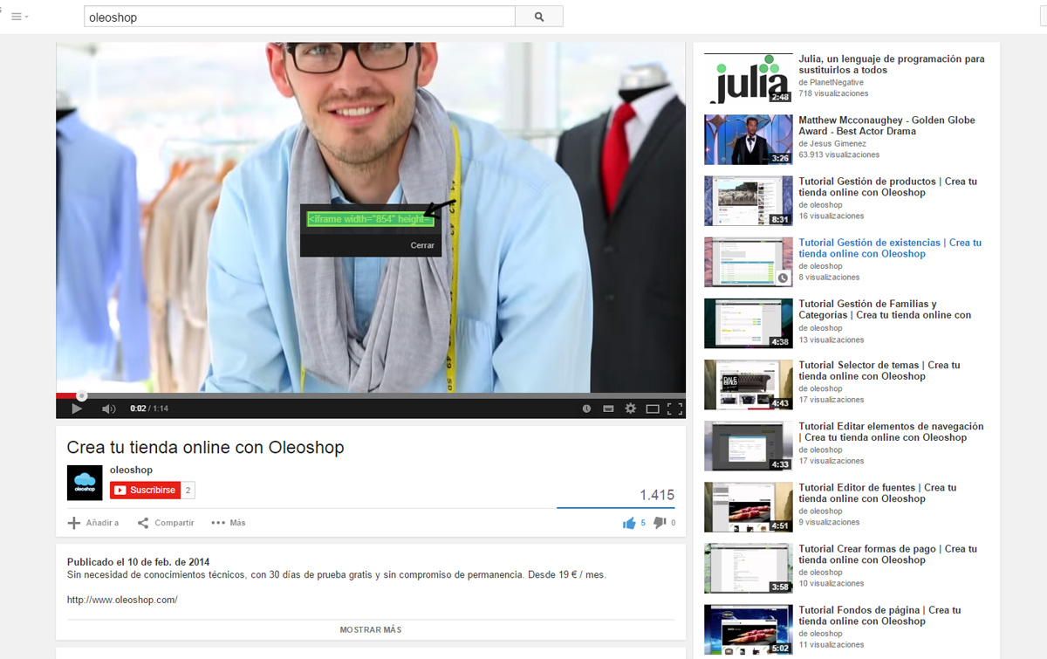
Task: Open the guide menu at top left
Action: 18,17
